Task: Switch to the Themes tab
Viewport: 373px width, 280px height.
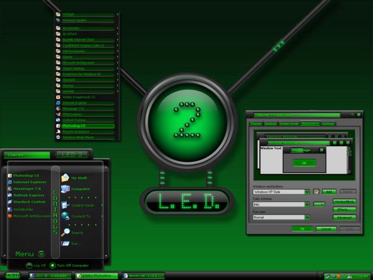Action: coord(256,124)
